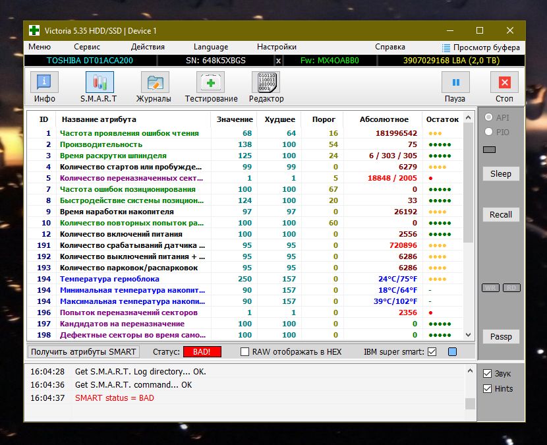Toggle the Звук checkbox
The image size is (547, 445).
(x=487, y=373)
